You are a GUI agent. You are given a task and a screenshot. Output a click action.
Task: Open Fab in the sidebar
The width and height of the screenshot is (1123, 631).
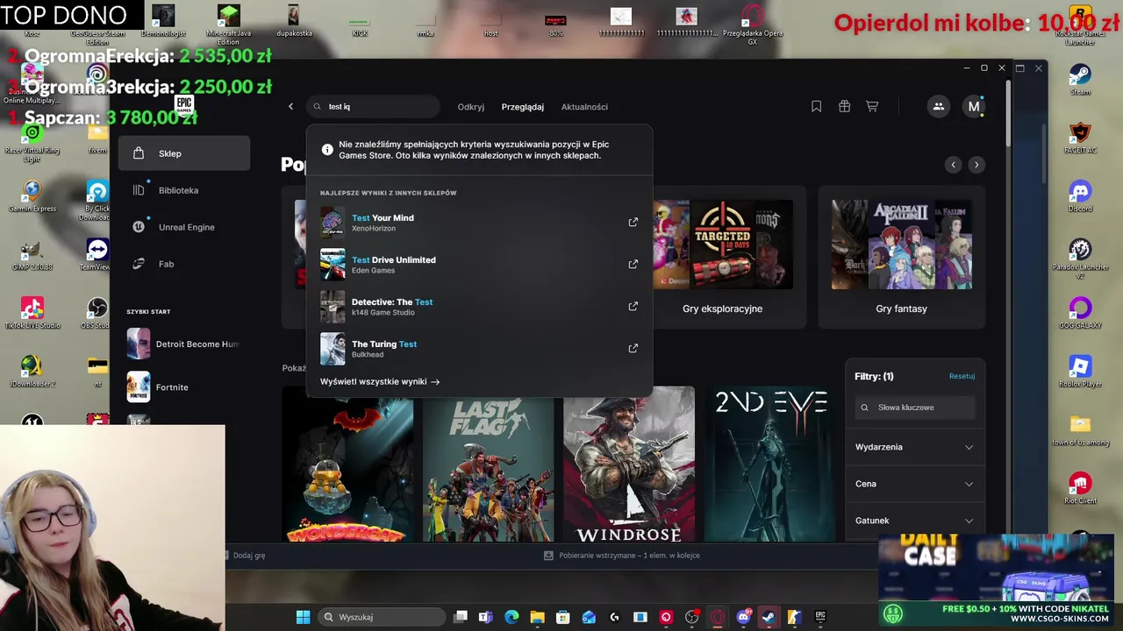(x=184, y=264)
